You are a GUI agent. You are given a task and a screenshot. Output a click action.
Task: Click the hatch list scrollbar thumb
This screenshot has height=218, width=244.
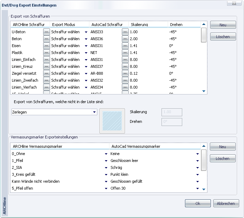pyautogui.click(x=204, y=35)
